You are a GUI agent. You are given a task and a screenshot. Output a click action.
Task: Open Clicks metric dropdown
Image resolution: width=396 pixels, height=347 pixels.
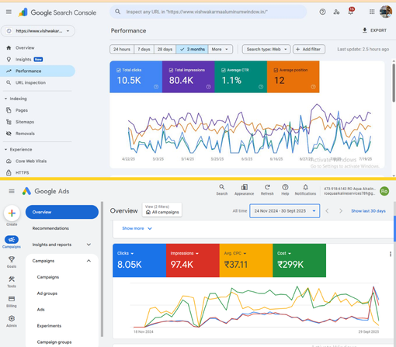(126, 253)
